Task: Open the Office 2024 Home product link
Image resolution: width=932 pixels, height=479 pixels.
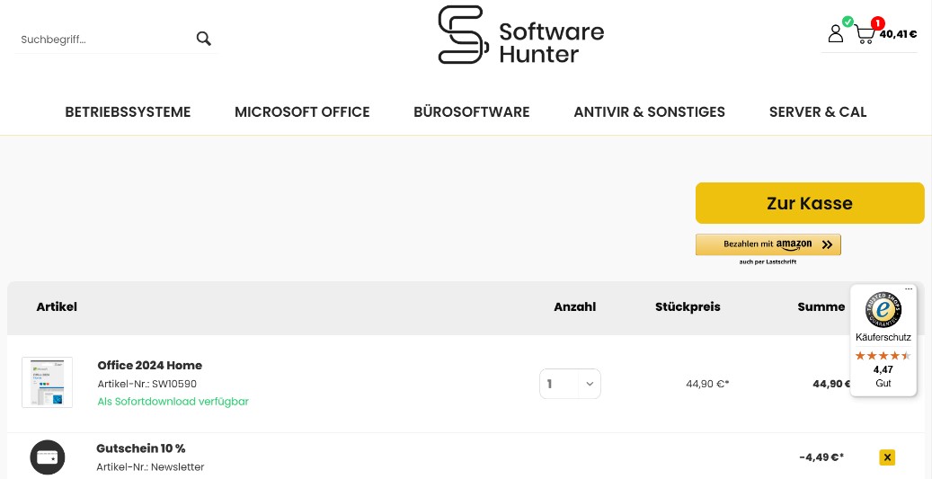Action: tap(150, 365)
